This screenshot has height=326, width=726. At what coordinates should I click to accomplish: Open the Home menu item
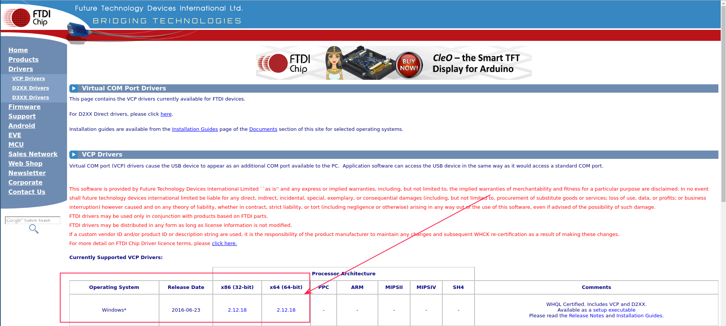pos(18,50)
